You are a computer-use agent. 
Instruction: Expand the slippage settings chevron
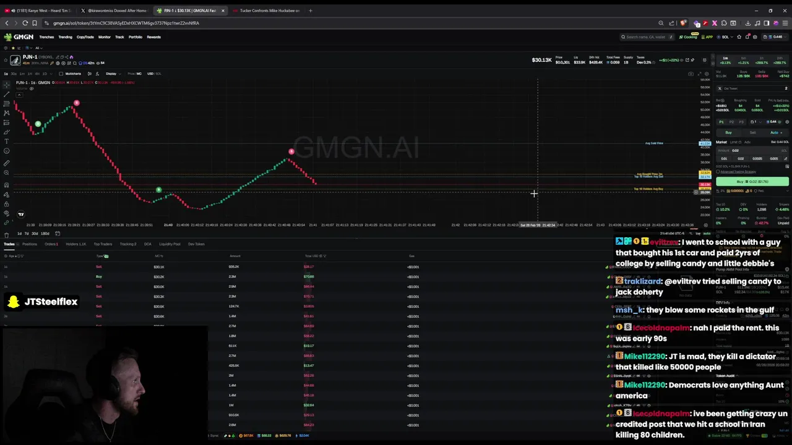tap(786, 191)
